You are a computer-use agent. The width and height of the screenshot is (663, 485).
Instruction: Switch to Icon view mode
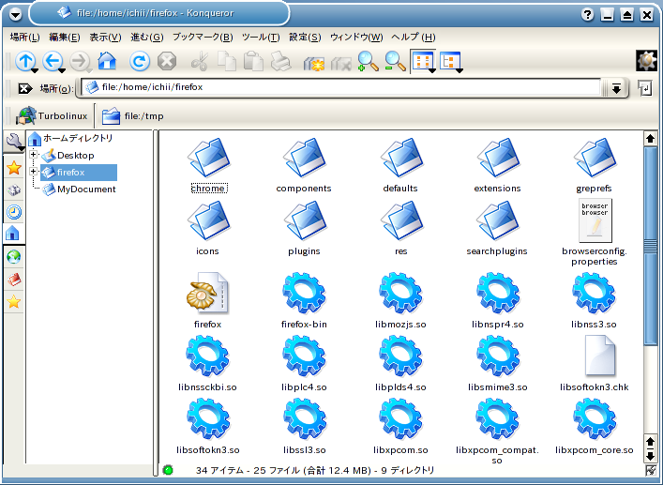tap(423, 62)
